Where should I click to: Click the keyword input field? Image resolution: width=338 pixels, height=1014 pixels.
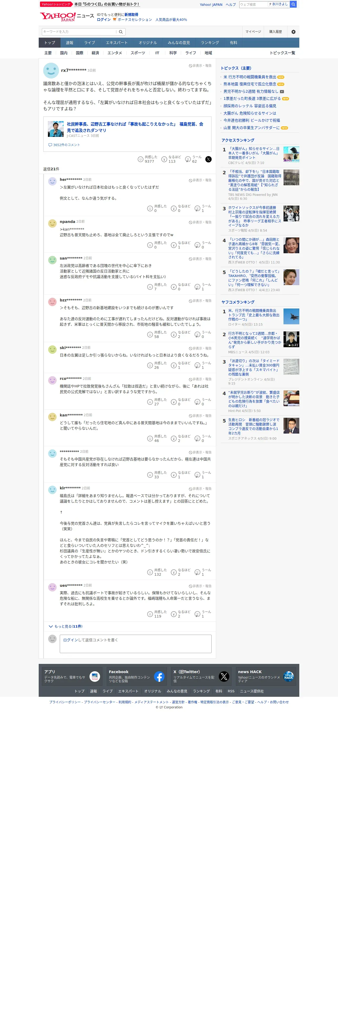[x=79, y=32]
